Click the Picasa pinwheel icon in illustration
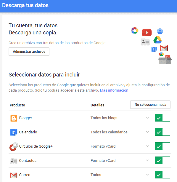The width and height of the screenshot is (177, 182). 135,31
